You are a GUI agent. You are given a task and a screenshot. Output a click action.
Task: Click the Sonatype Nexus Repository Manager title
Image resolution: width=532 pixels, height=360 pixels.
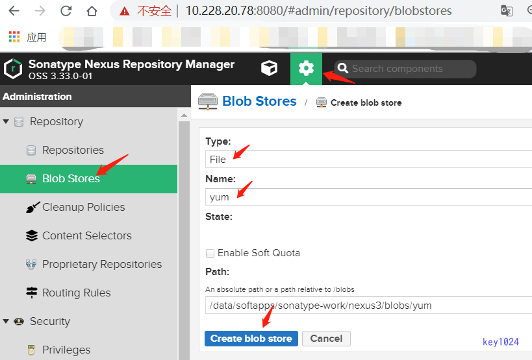[131, 64]
